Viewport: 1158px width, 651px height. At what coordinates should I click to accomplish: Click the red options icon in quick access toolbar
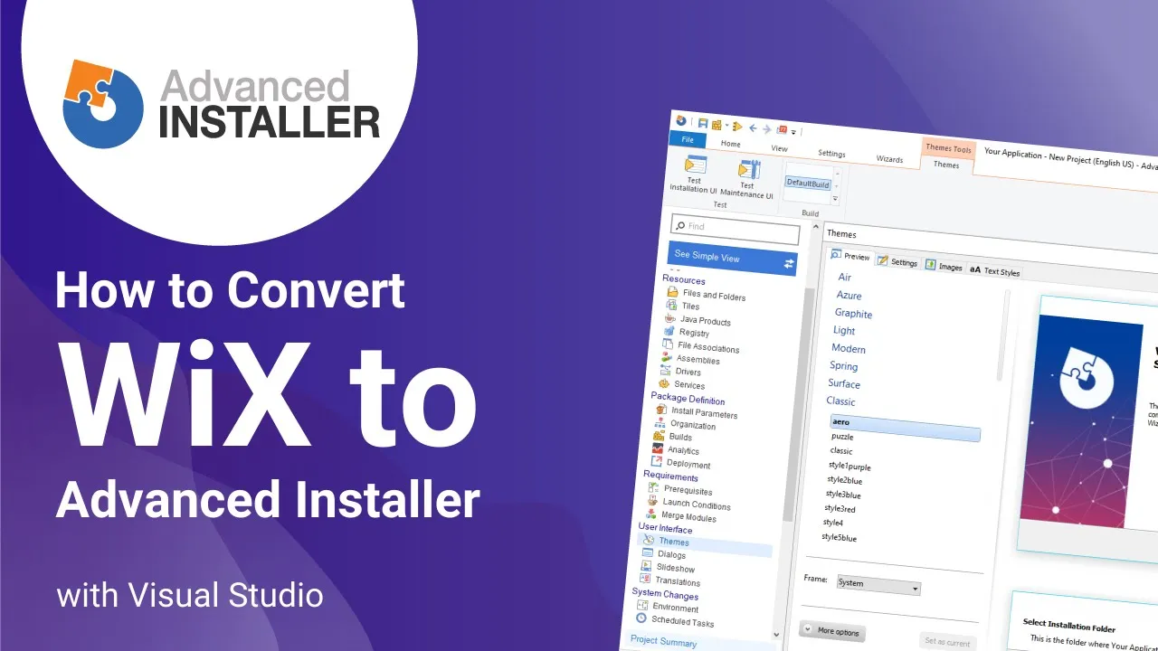782,130
